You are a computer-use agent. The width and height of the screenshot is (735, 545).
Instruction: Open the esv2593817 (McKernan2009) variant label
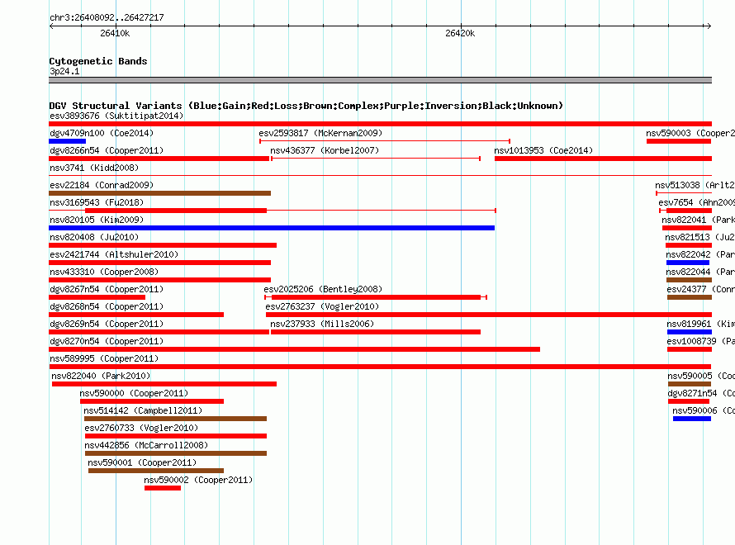click(x=320, y=133)
